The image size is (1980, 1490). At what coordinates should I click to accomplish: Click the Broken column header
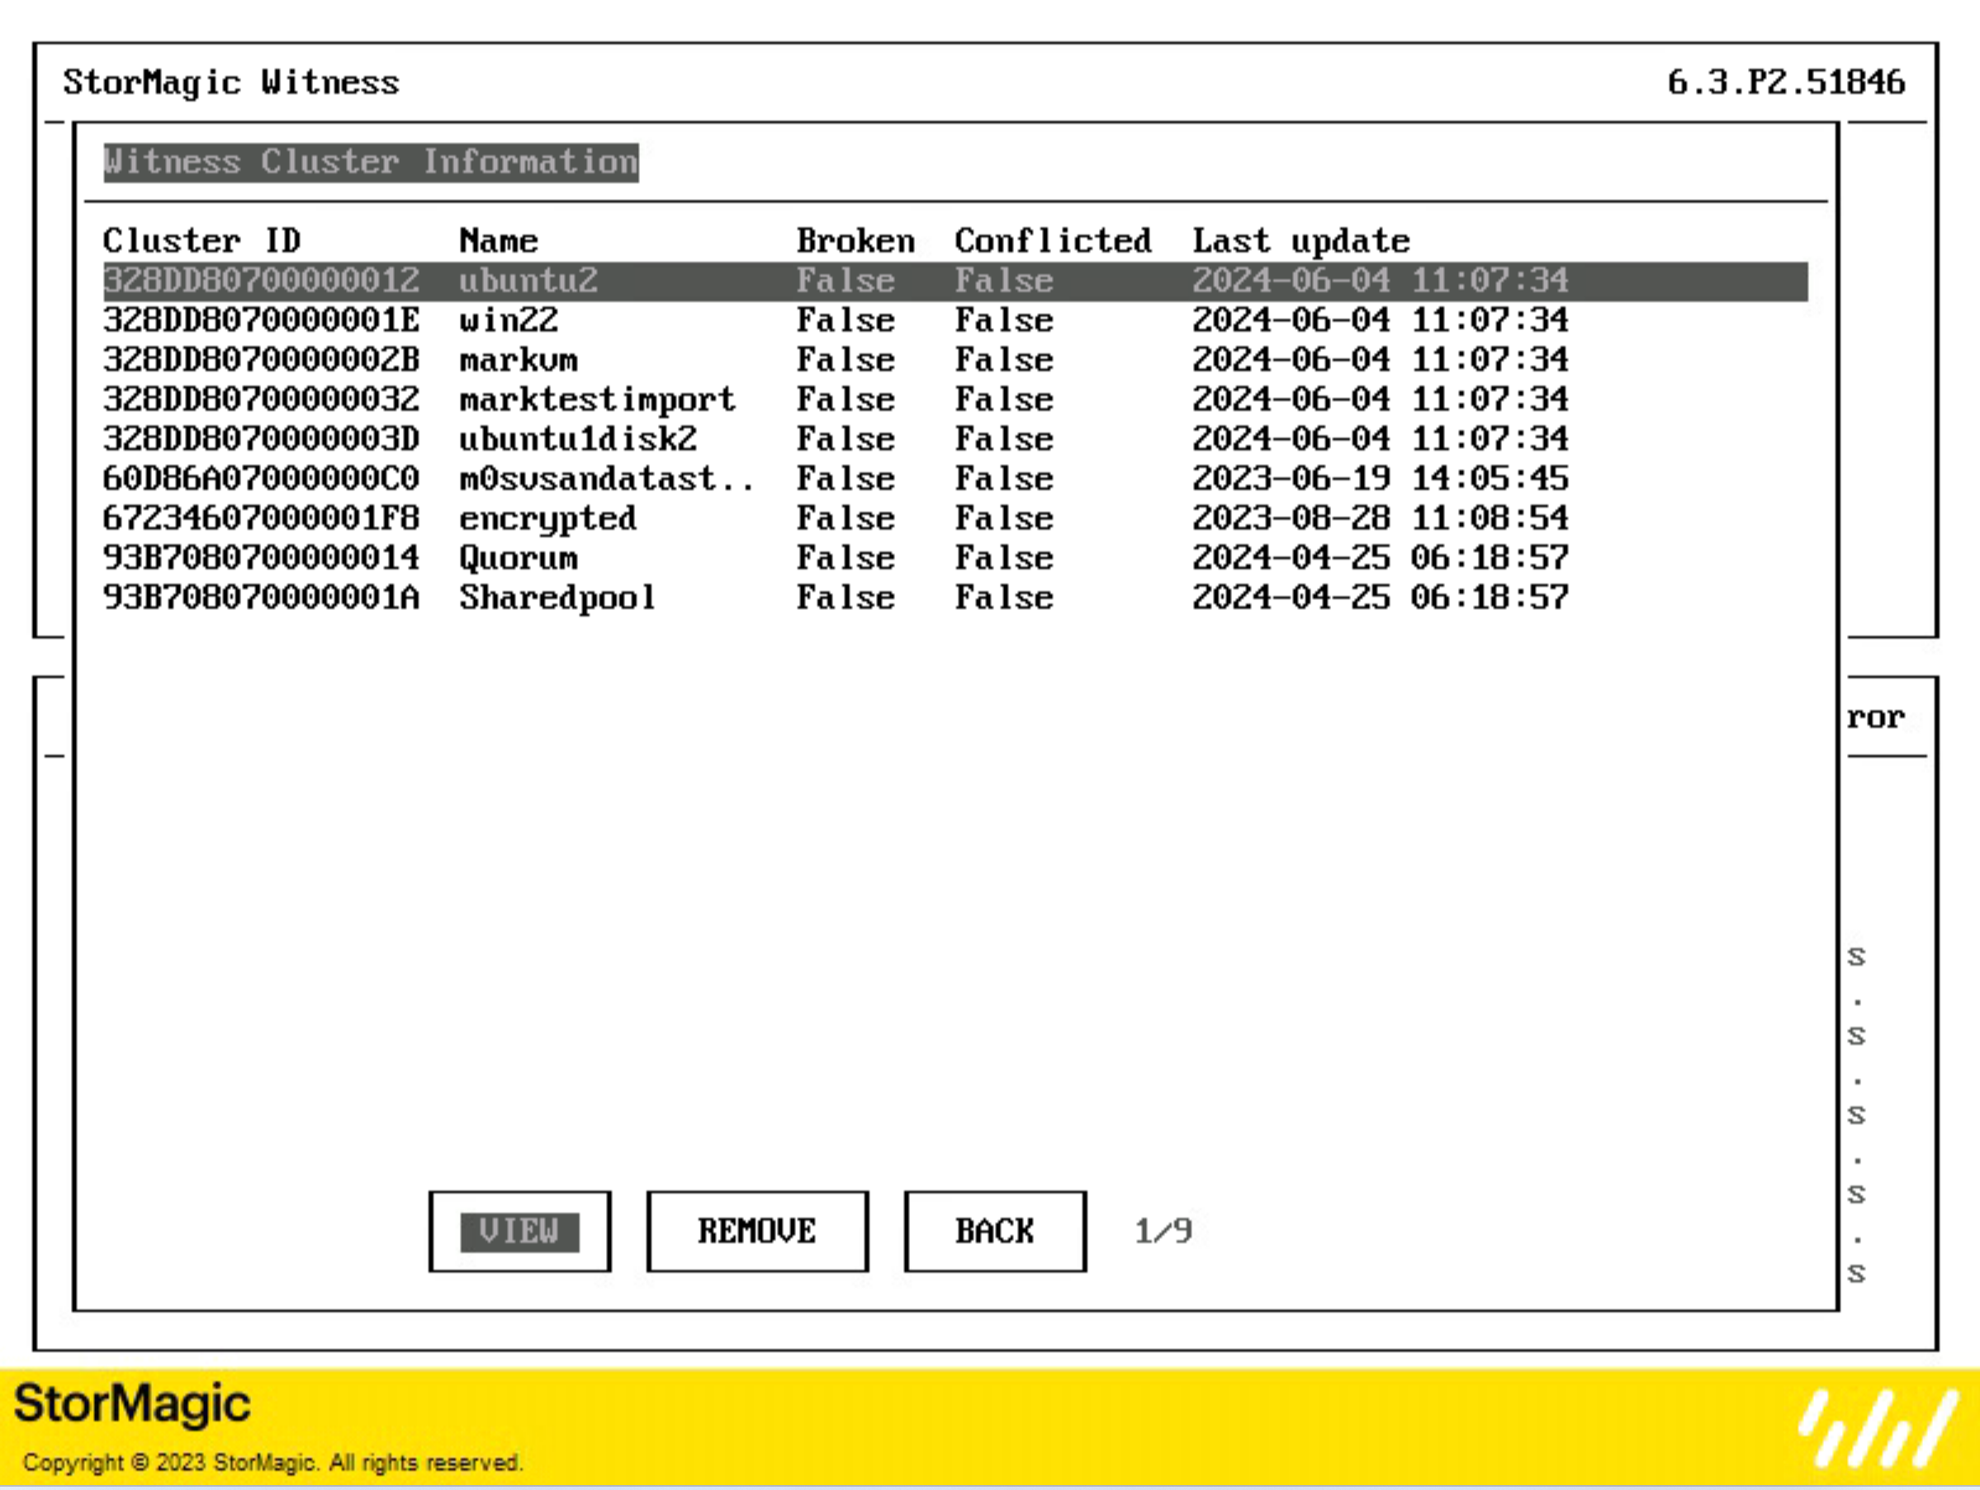coord(855,241)
